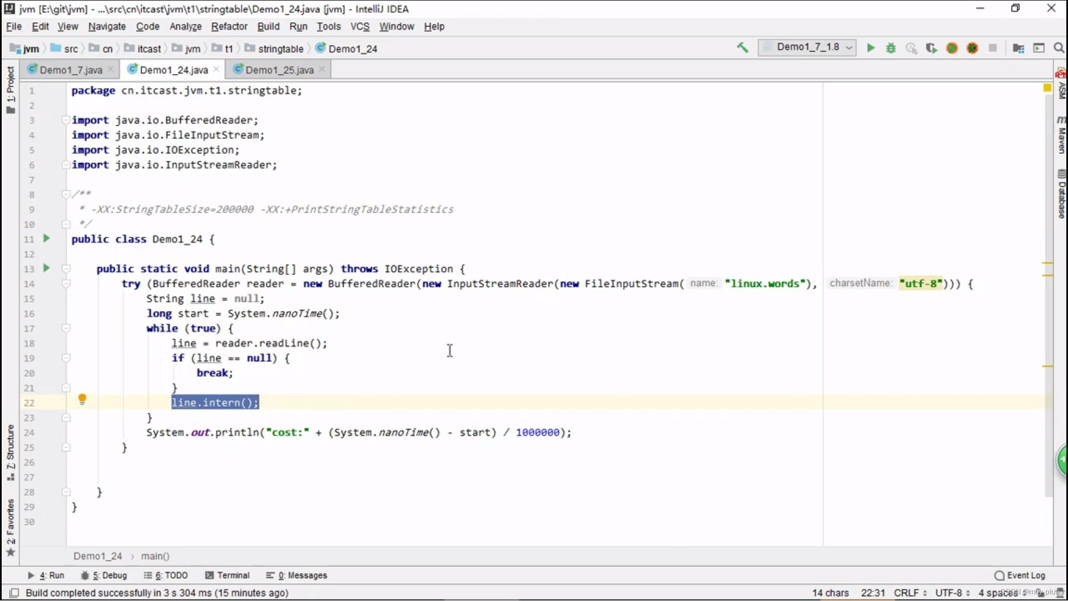Open Search Everywhere magnifier
1068x601 pixels.
(1059, 48)
